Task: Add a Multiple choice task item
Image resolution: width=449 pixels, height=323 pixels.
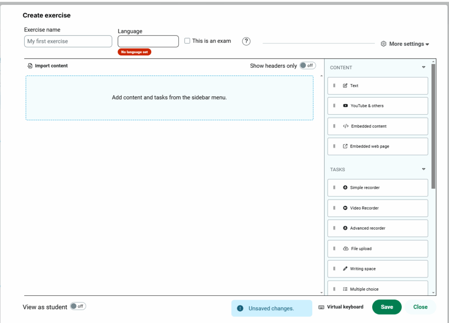Action: [378, 289]
